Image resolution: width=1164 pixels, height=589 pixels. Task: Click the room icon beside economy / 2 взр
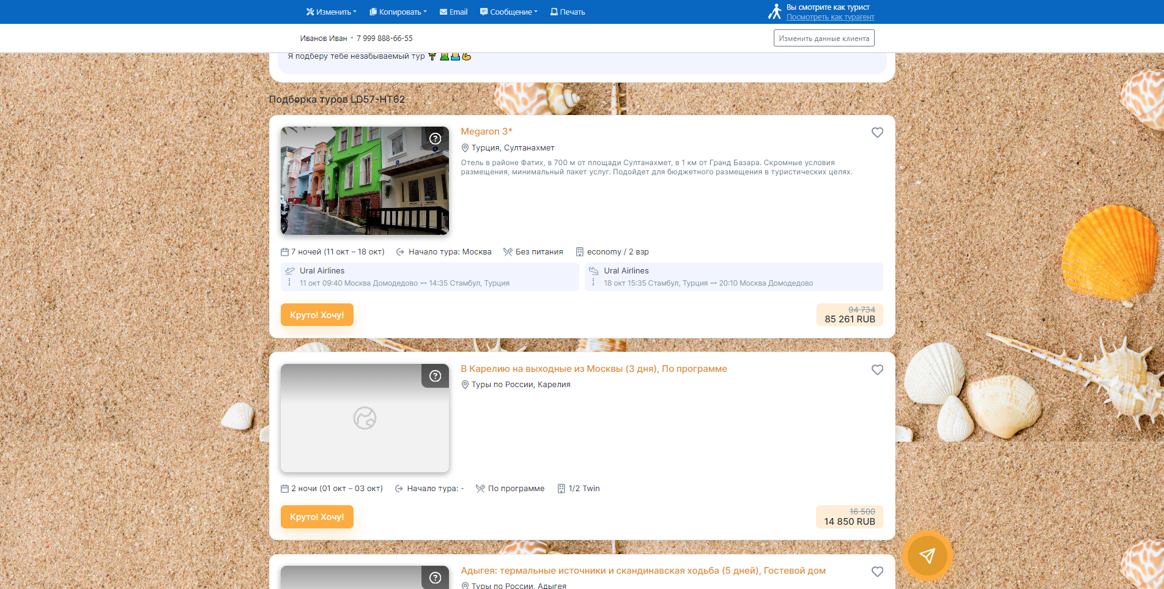click(x=579, y=252)
